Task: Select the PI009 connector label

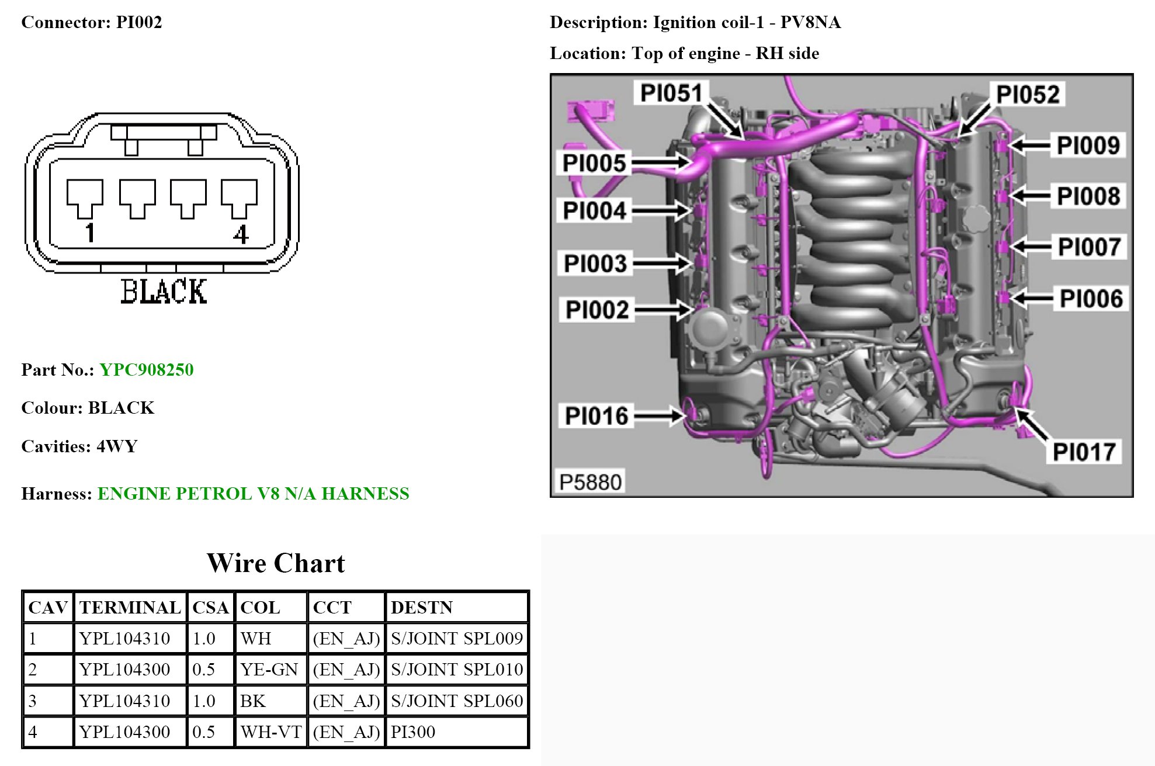Action: (x=1088, y=145)
